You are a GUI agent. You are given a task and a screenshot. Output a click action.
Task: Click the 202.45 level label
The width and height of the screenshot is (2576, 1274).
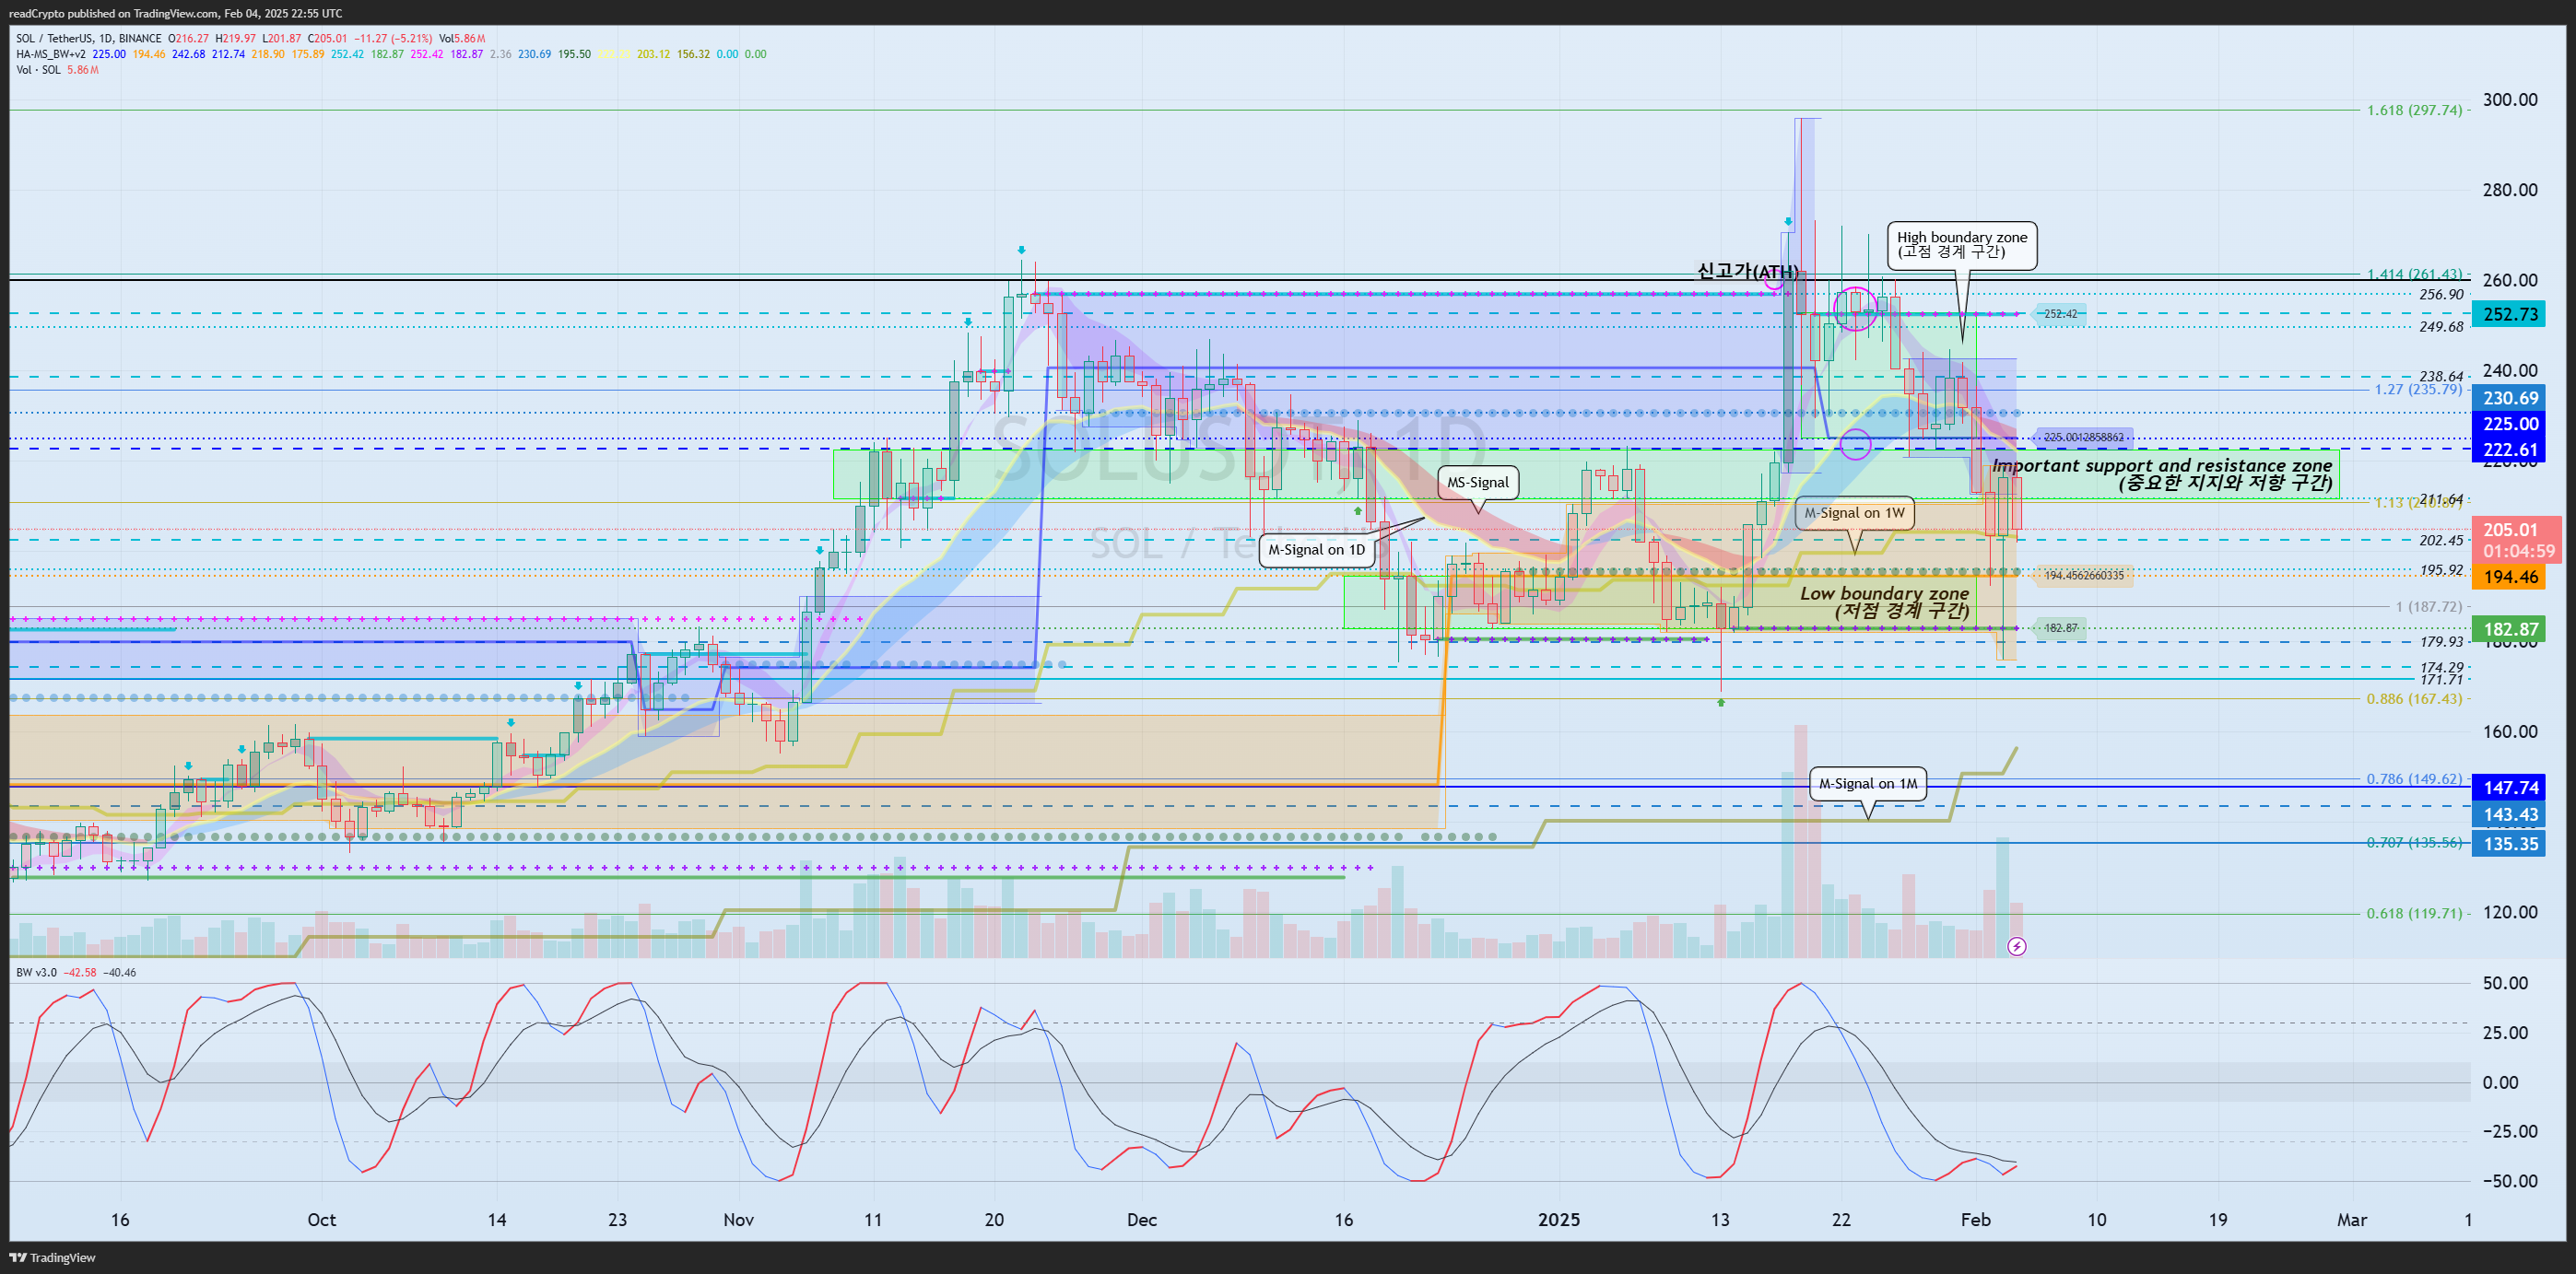pos(2441,541)
